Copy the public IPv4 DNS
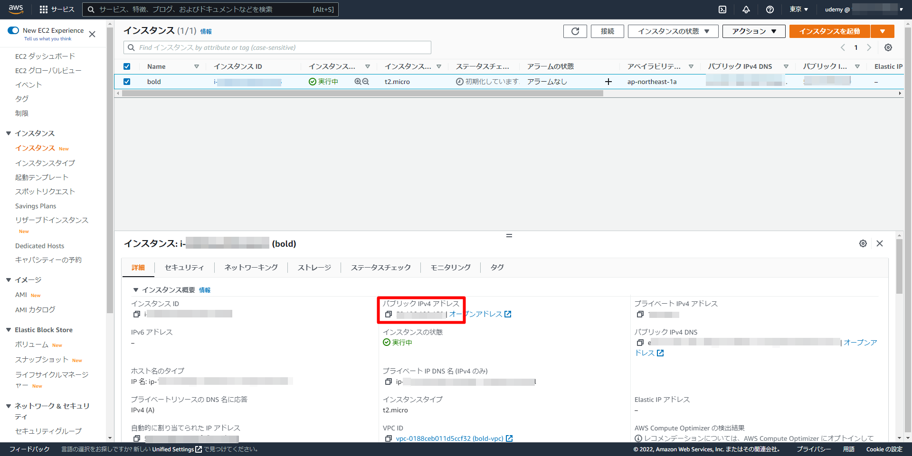This screenshot has height=456, width=912. (x=640, y=343)
